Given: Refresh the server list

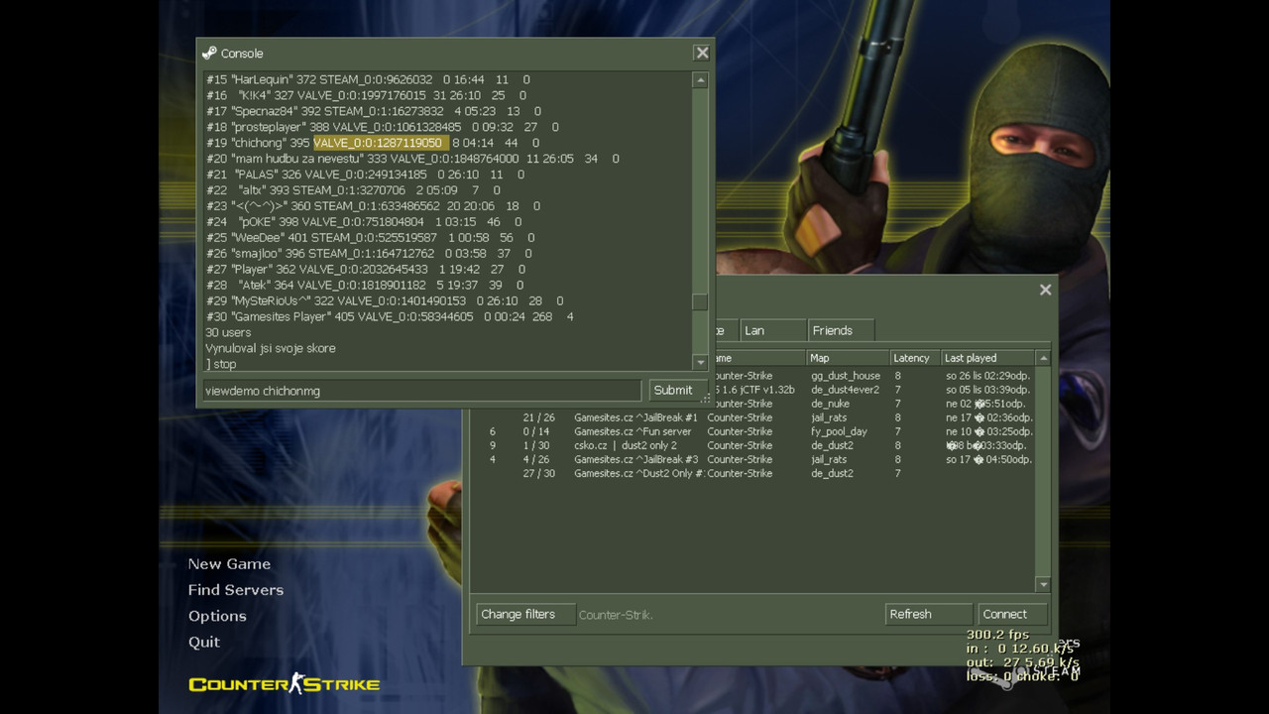Looking at the screenshot, I should (929, 614).
